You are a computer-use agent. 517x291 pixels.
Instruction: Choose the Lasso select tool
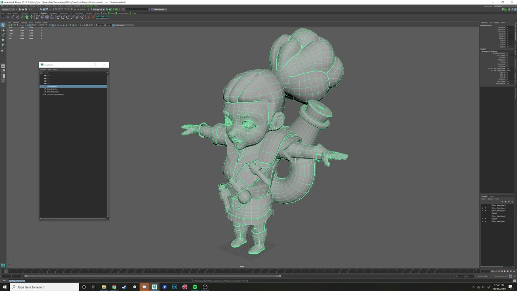3,30
